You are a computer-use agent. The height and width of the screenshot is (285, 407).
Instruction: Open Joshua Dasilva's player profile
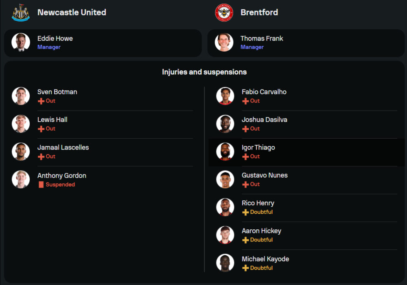coord(265,120)
